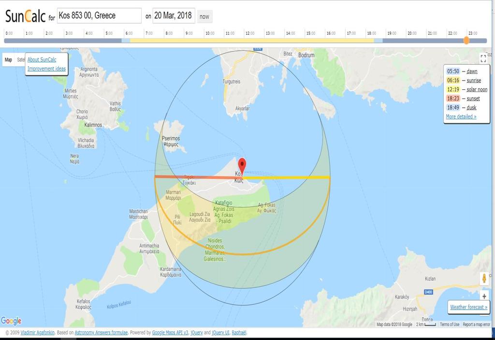Open Street View pegman icon
The image size is (495, 340).
(484, 279)
